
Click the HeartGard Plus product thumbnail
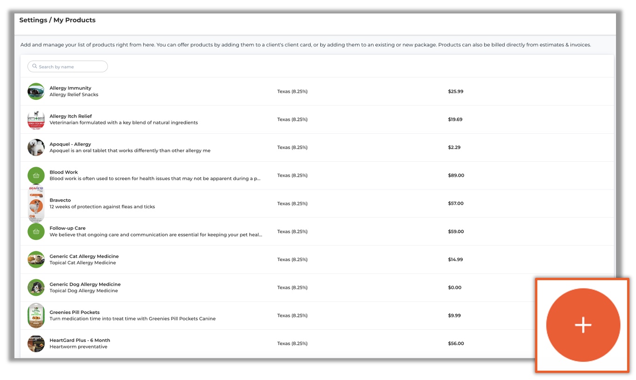pos(36,344)
